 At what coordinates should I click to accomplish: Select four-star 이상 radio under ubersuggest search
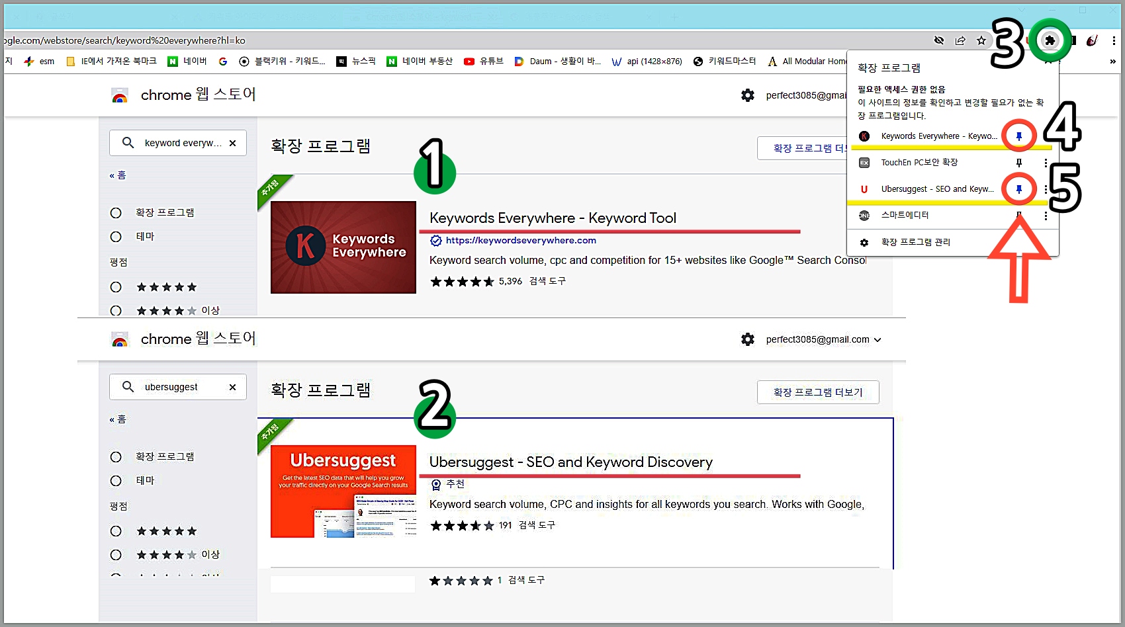point(116,555)
